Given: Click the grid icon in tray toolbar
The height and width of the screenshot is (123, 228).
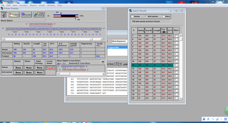Looking at the screenshot, I should coord(225,119).
